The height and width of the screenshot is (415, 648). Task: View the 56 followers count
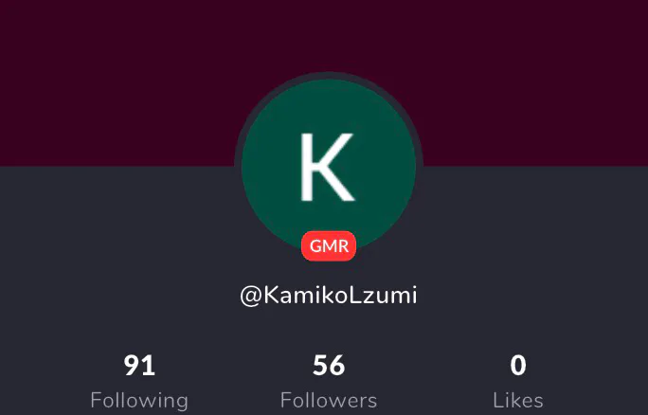[329, 366]
